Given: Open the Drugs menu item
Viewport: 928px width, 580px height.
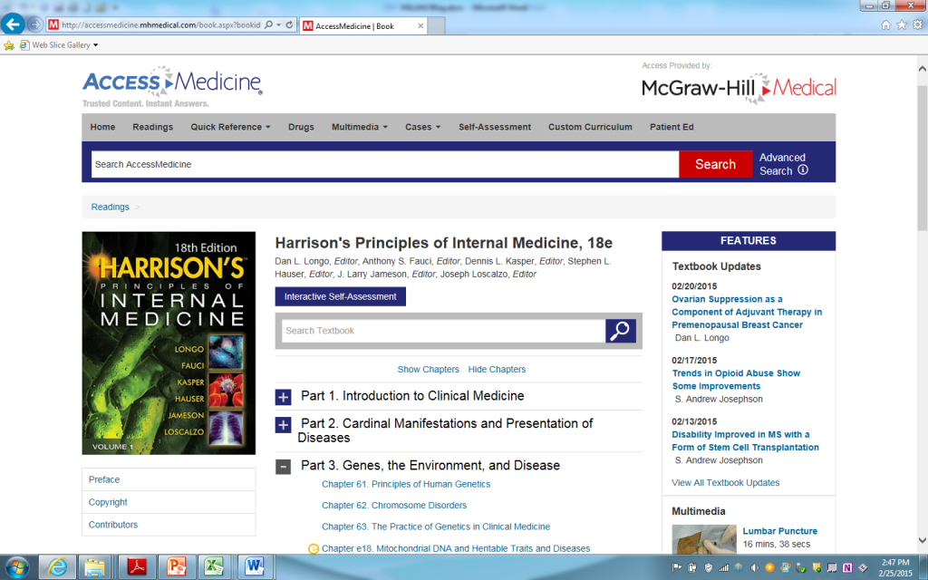Looking at the screenshot, I should tap(301, 127).
